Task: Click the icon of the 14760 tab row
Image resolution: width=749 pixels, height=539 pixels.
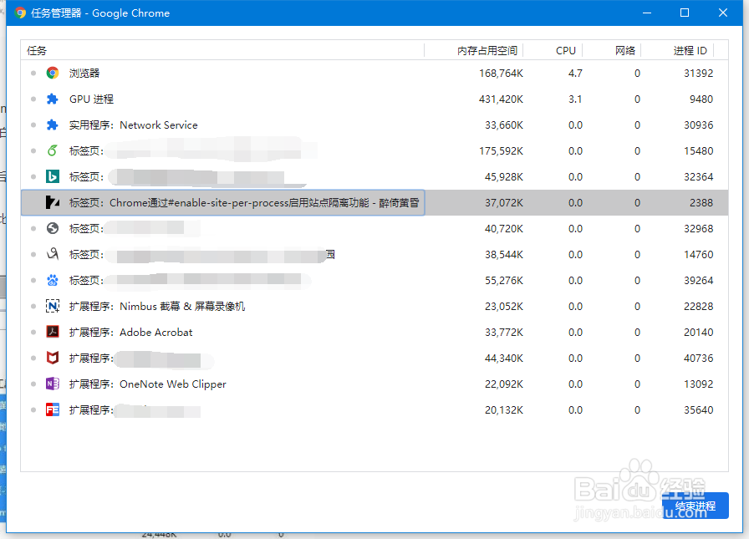Action: point(53,255)
